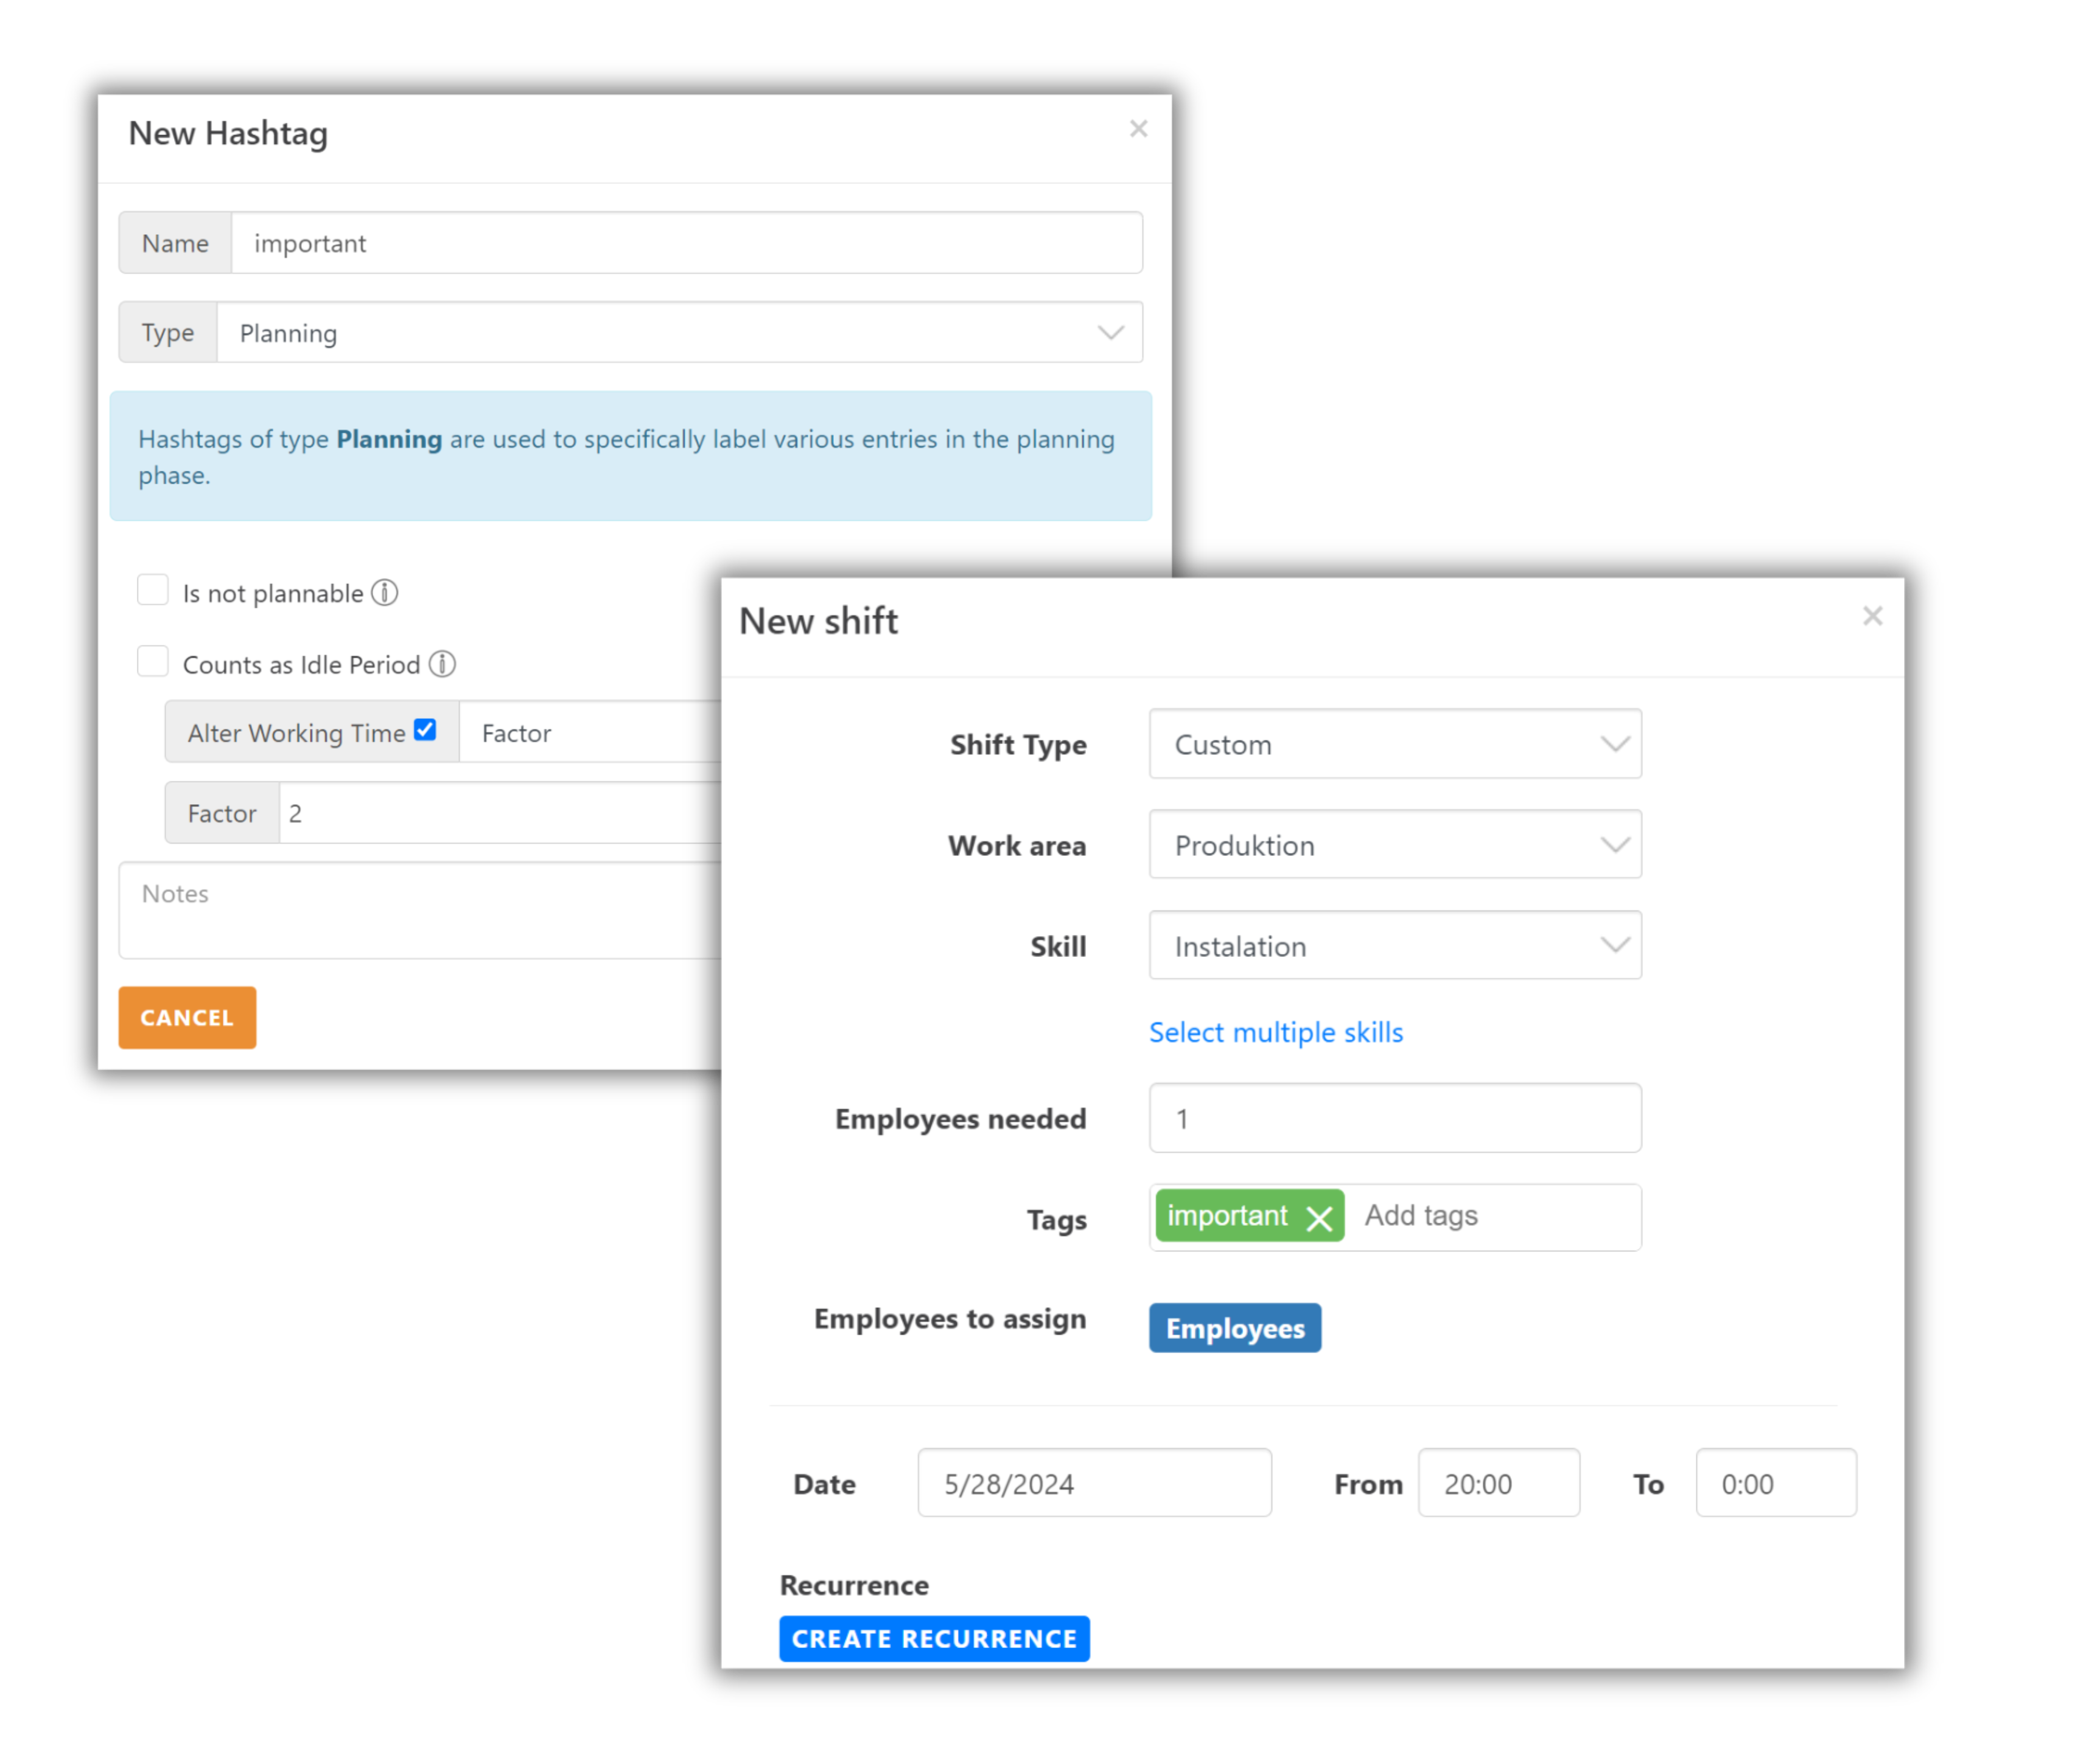This screenshot has height=1749, width=2100.
Task: Uncheck the Alter Working Time checkbox
Action: click(x=425, y=731)
